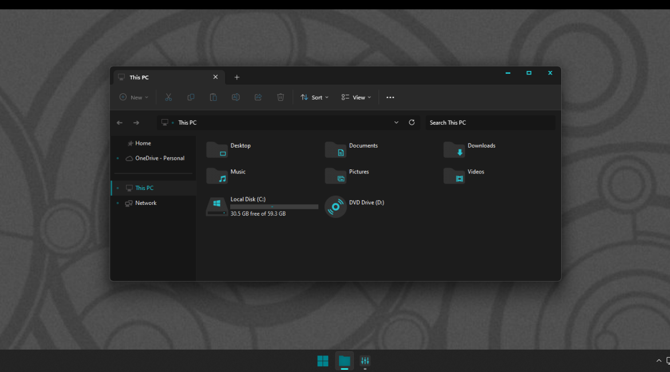Close the This PC tab
The image size is (670, 372).
tap(215, 77)
